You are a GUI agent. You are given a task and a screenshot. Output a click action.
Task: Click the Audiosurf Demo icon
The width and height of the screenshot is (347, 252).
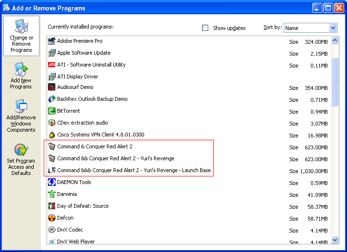pos(52,87)
